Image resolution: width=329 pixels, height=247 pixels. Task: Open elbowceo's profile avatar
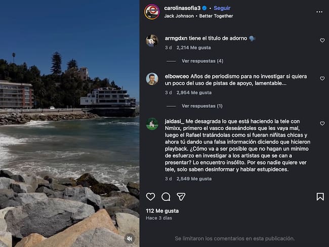click(152, 79)
